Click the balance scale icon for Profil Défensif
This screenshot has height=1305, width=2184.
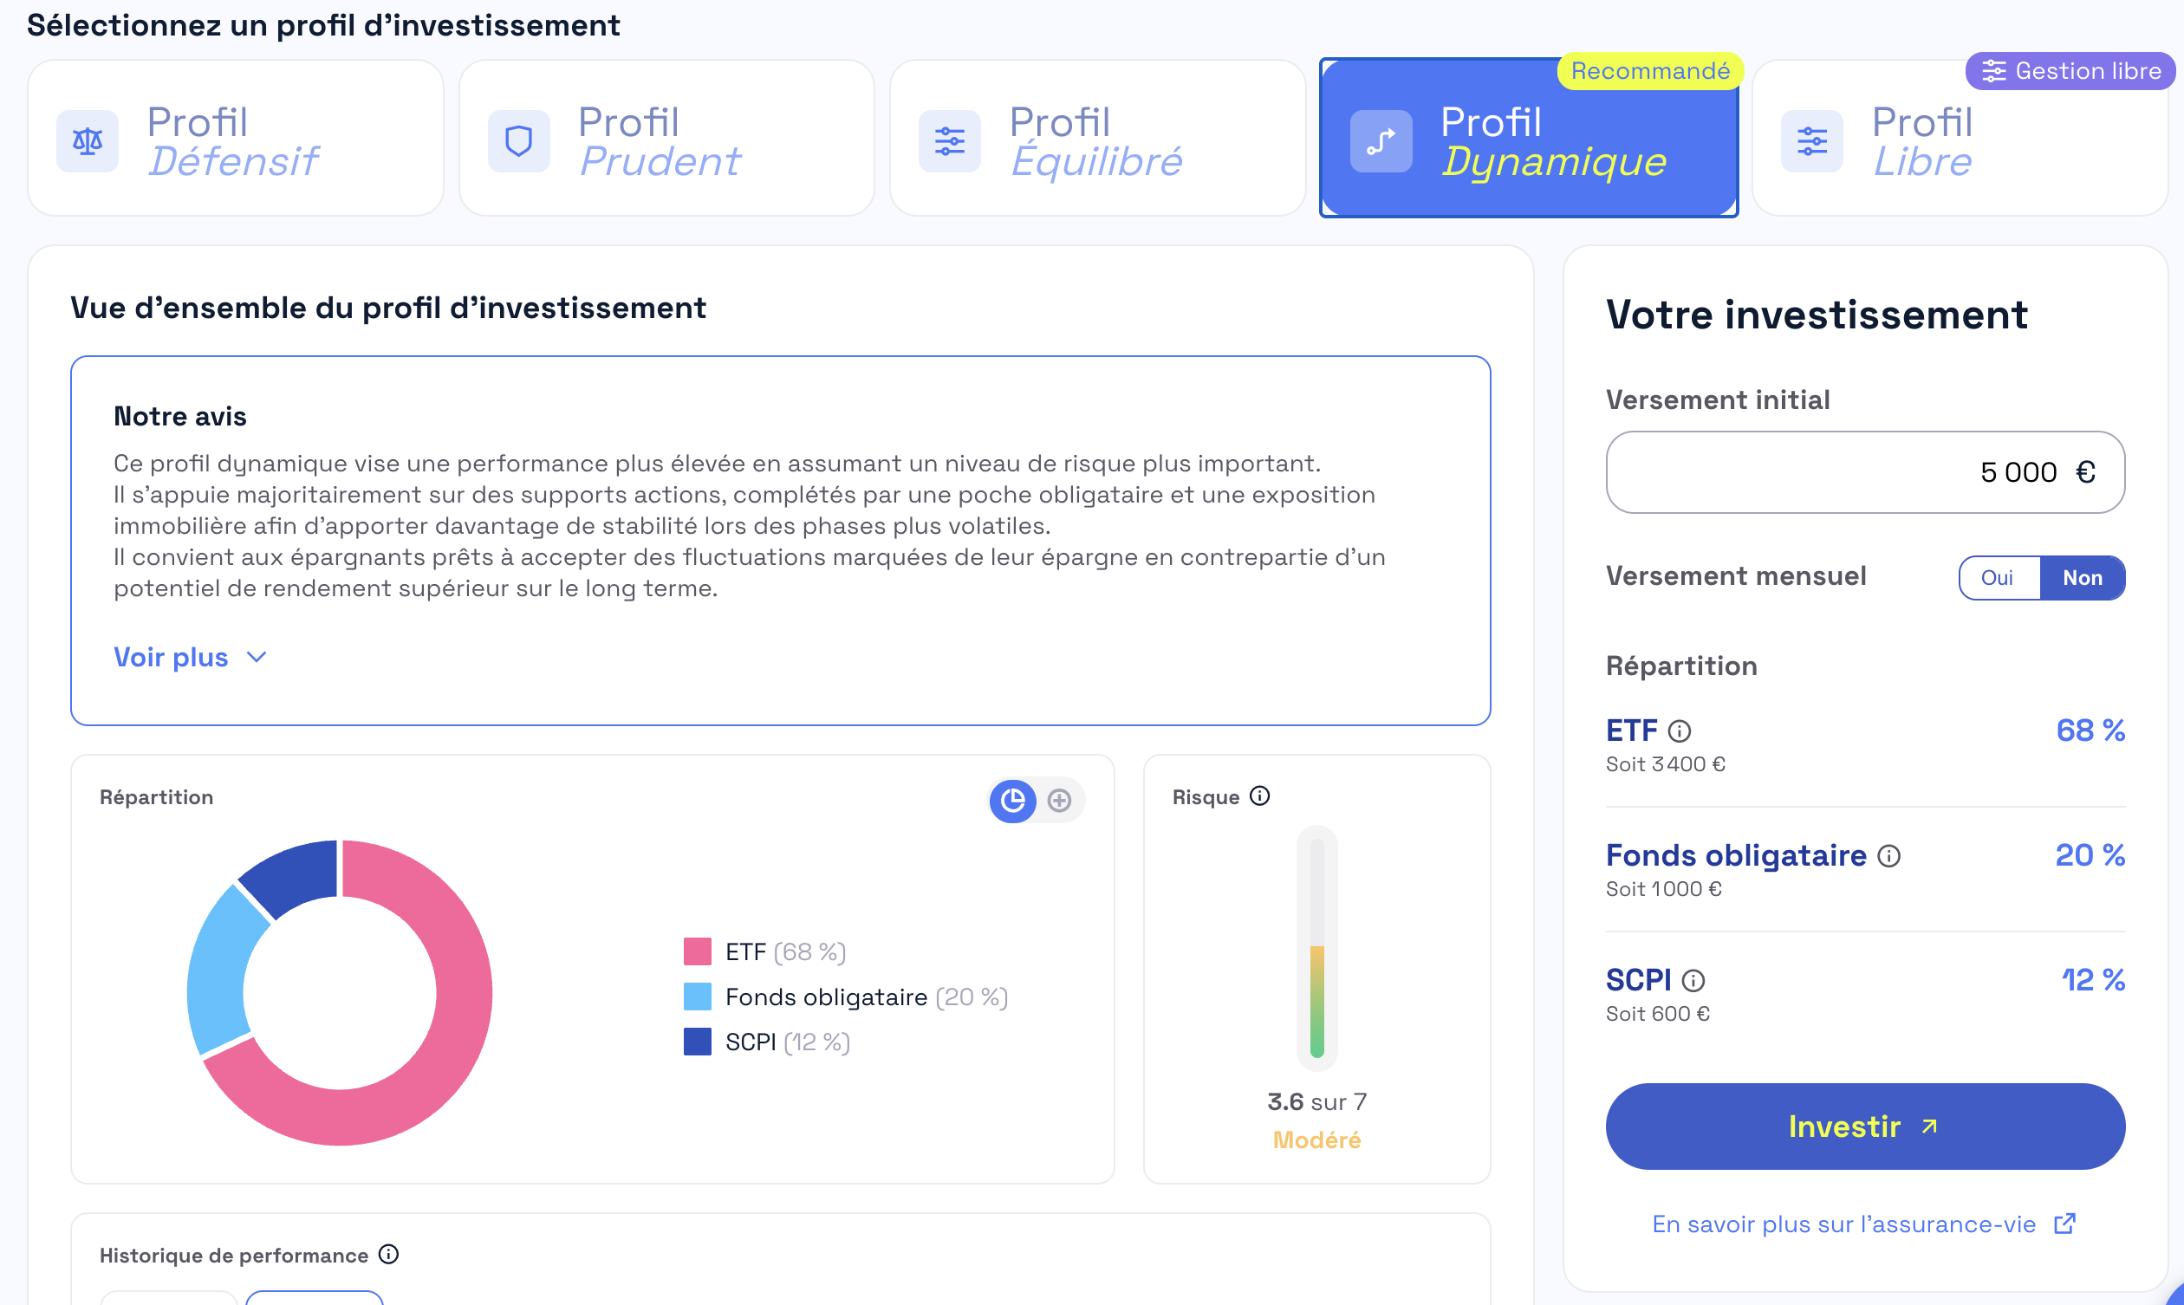click(87, 140)
